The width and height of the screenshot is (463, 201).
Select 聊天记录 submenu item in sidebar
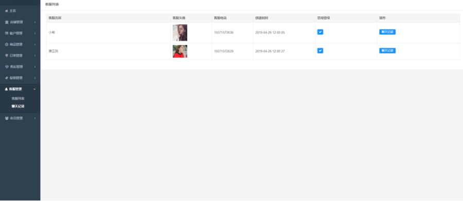[17, 106]
